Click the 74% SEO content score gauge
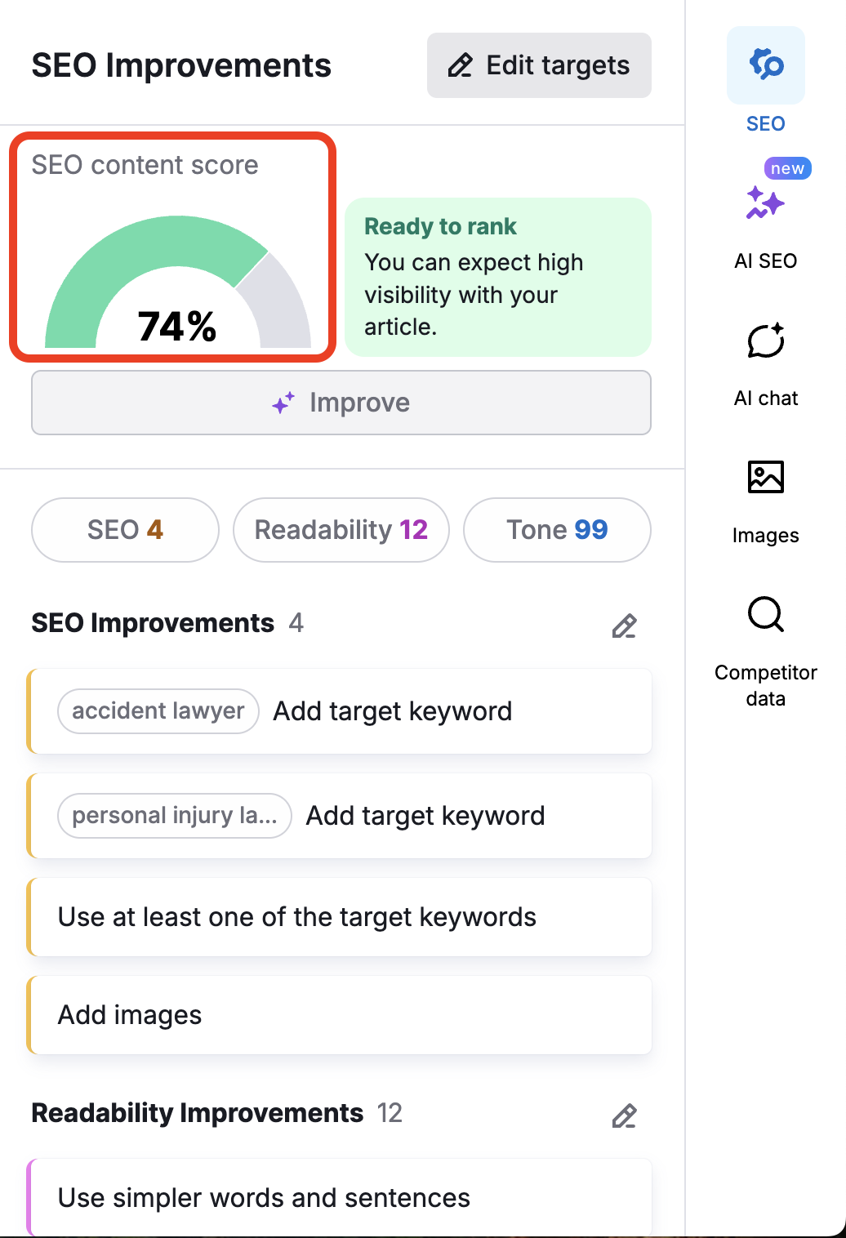Viewport: 846px width, 1238px height. [173, 278]
